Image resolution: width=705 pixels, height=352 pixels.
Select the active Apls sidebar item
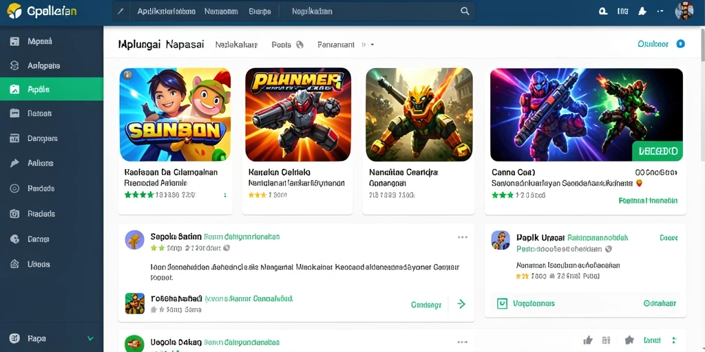point(52,89)
